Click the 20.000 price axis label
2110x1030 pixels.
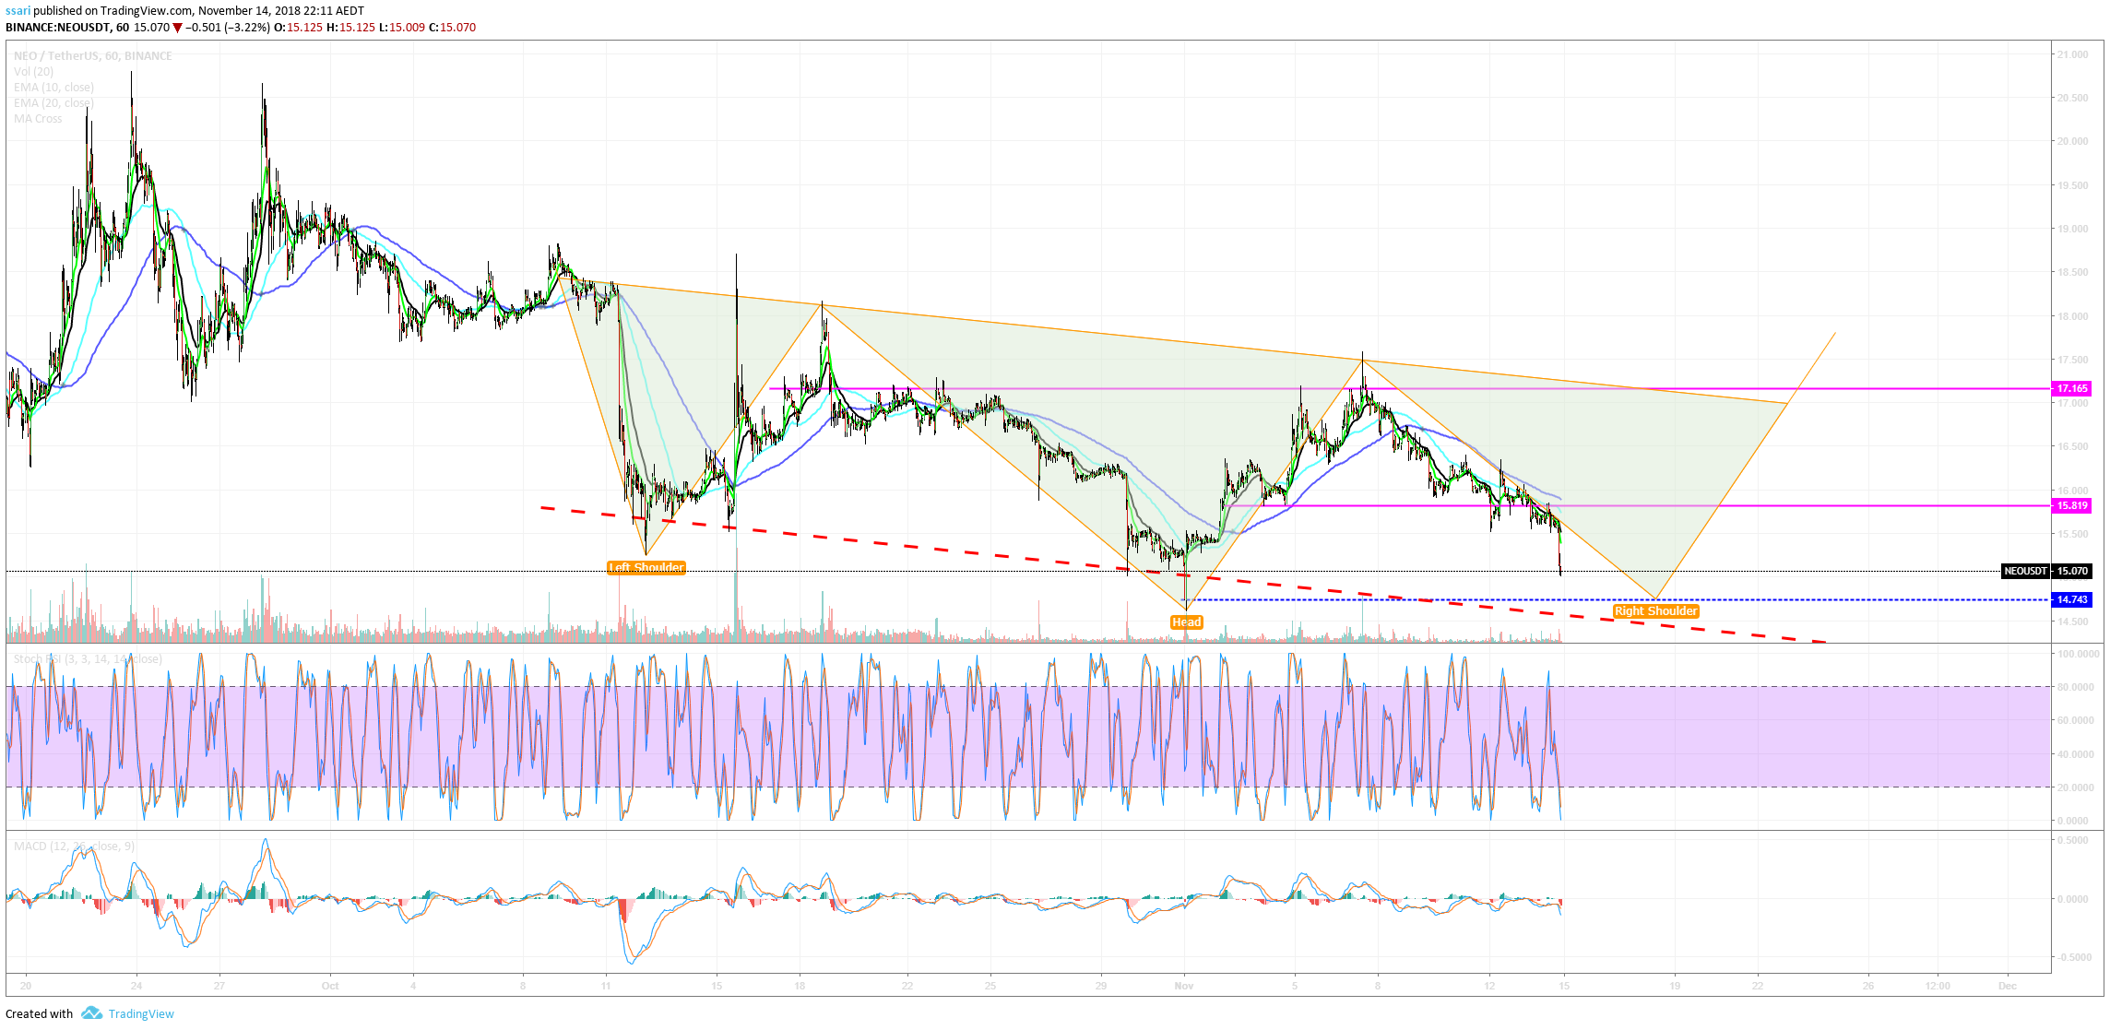[2072, 142]
